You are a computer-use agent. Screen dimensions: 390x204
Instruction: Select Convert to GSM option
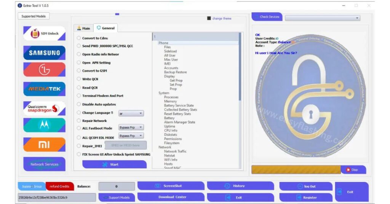pyautogui.click(x=78, y=70)
